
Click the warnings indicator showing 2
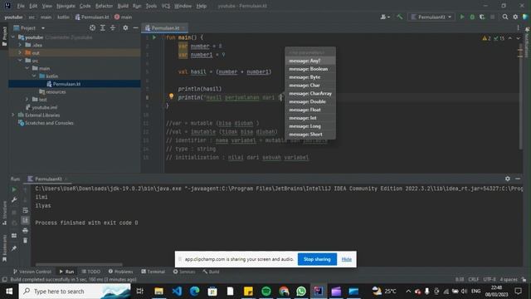(487, 38)
